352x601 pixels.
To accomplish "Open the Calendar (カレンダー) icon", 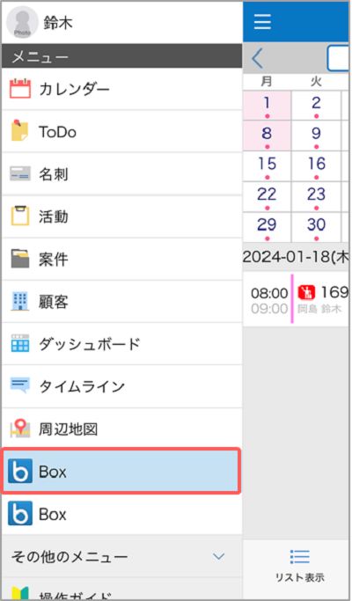I will tap(19, 89).
